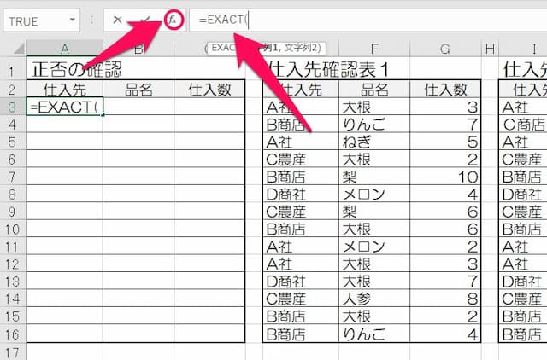Screen dimensions: 547x360
Task: Select row 6 header
Action: pos(13,159)
